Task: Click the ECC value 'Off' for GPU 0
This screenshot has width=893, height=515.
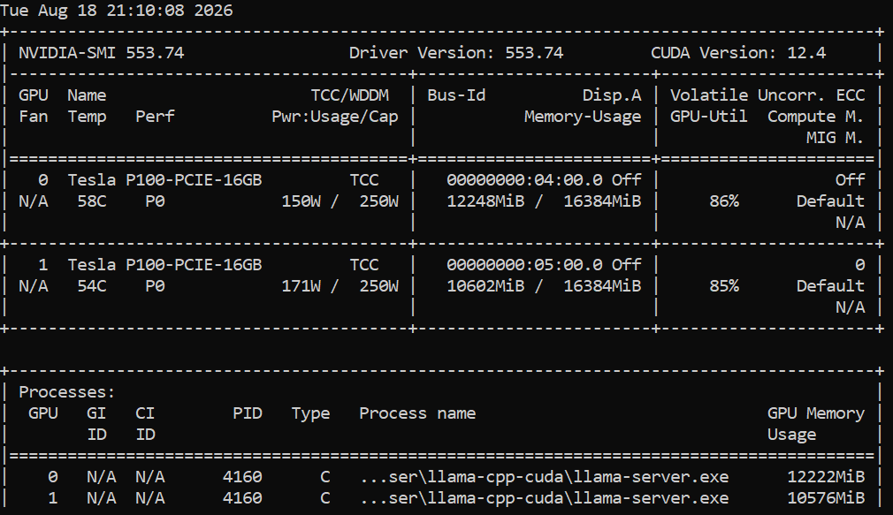Action: click(850, 180)
